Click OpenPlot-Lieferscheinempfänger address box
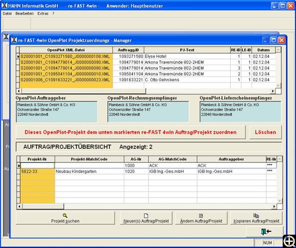 240,112
